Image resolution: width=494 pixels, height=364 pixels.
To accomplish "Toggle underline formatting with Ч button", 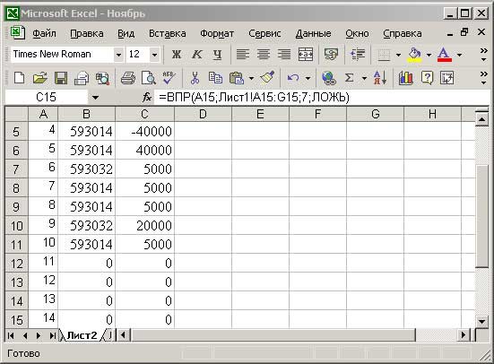I will 217,55.
